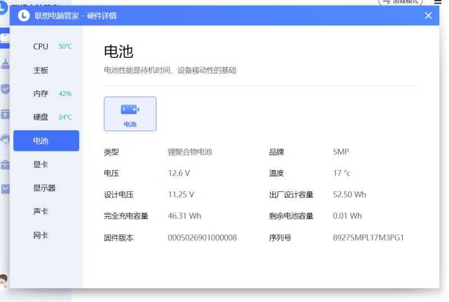449x302 pixels.
Task: Click the 温度 temperature label
Action: click(x=276, y=173)
